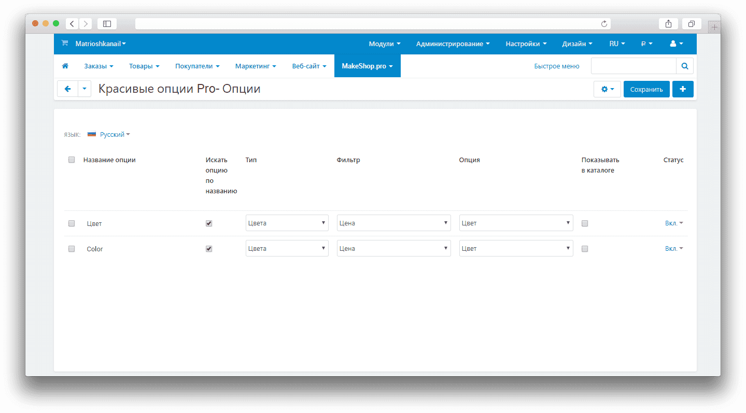Screen dimensions: 746x413
Task: Open the ruble currency menu
Action: [x=646, y=44]
